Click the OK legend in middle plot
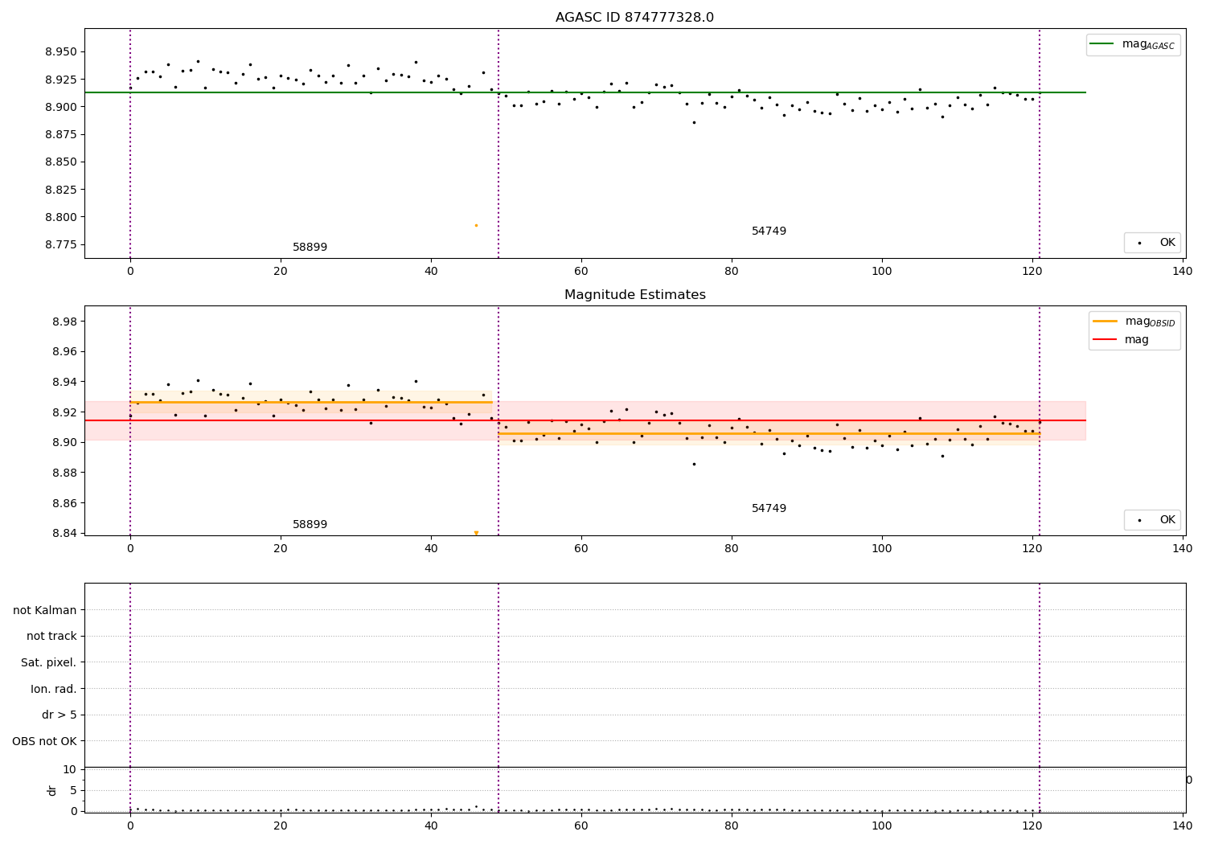Image resolution: width=1206 pixels, height=844 pixels. click(1153, 519)
